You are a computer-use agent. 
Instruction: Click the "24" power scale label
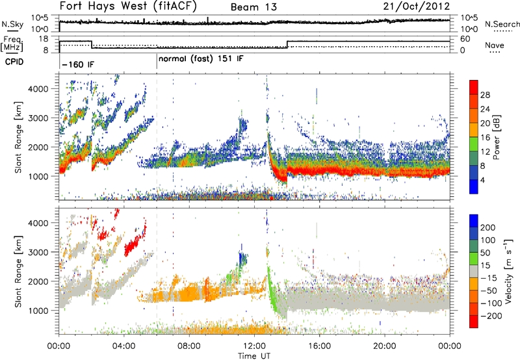(x=485, y=109)
